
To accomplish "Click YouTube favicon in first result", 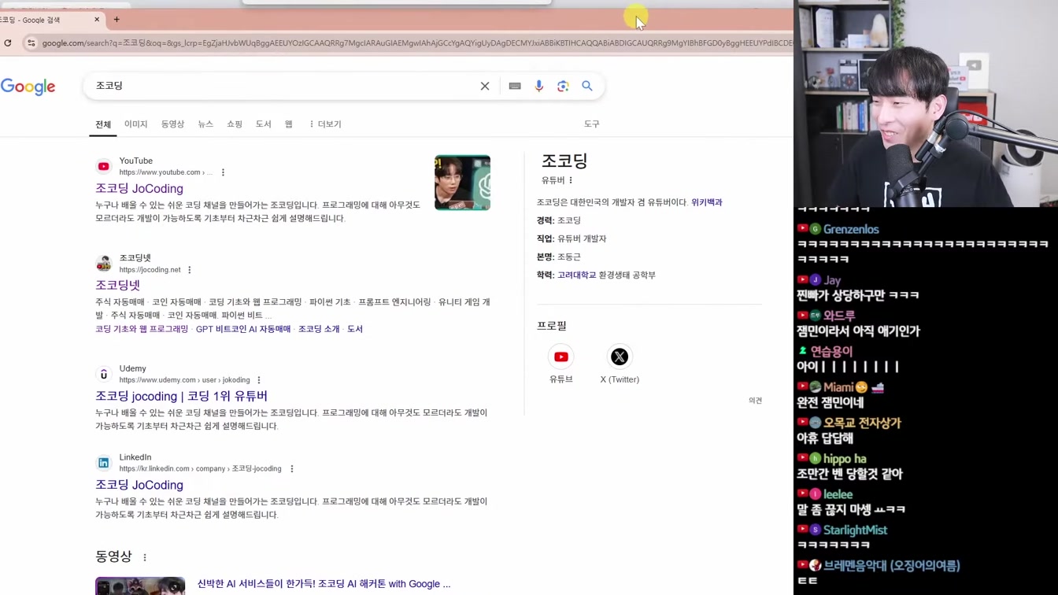I will point(104,167).
